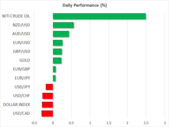169x127 pixels.
Task: Click the GOLD category label
Action: click(25, 61)
